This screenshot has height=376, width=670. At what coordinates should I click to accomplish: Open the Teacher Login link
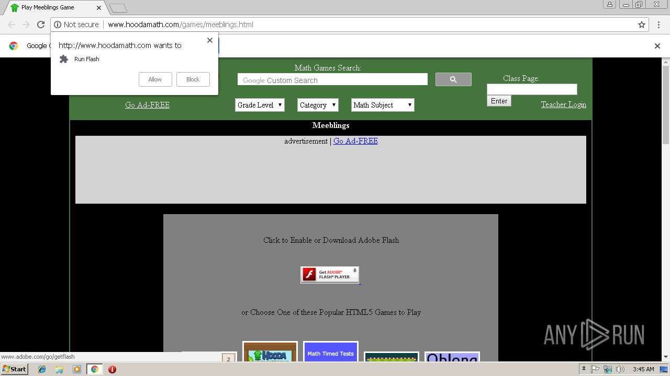click(x=563, y=104)
